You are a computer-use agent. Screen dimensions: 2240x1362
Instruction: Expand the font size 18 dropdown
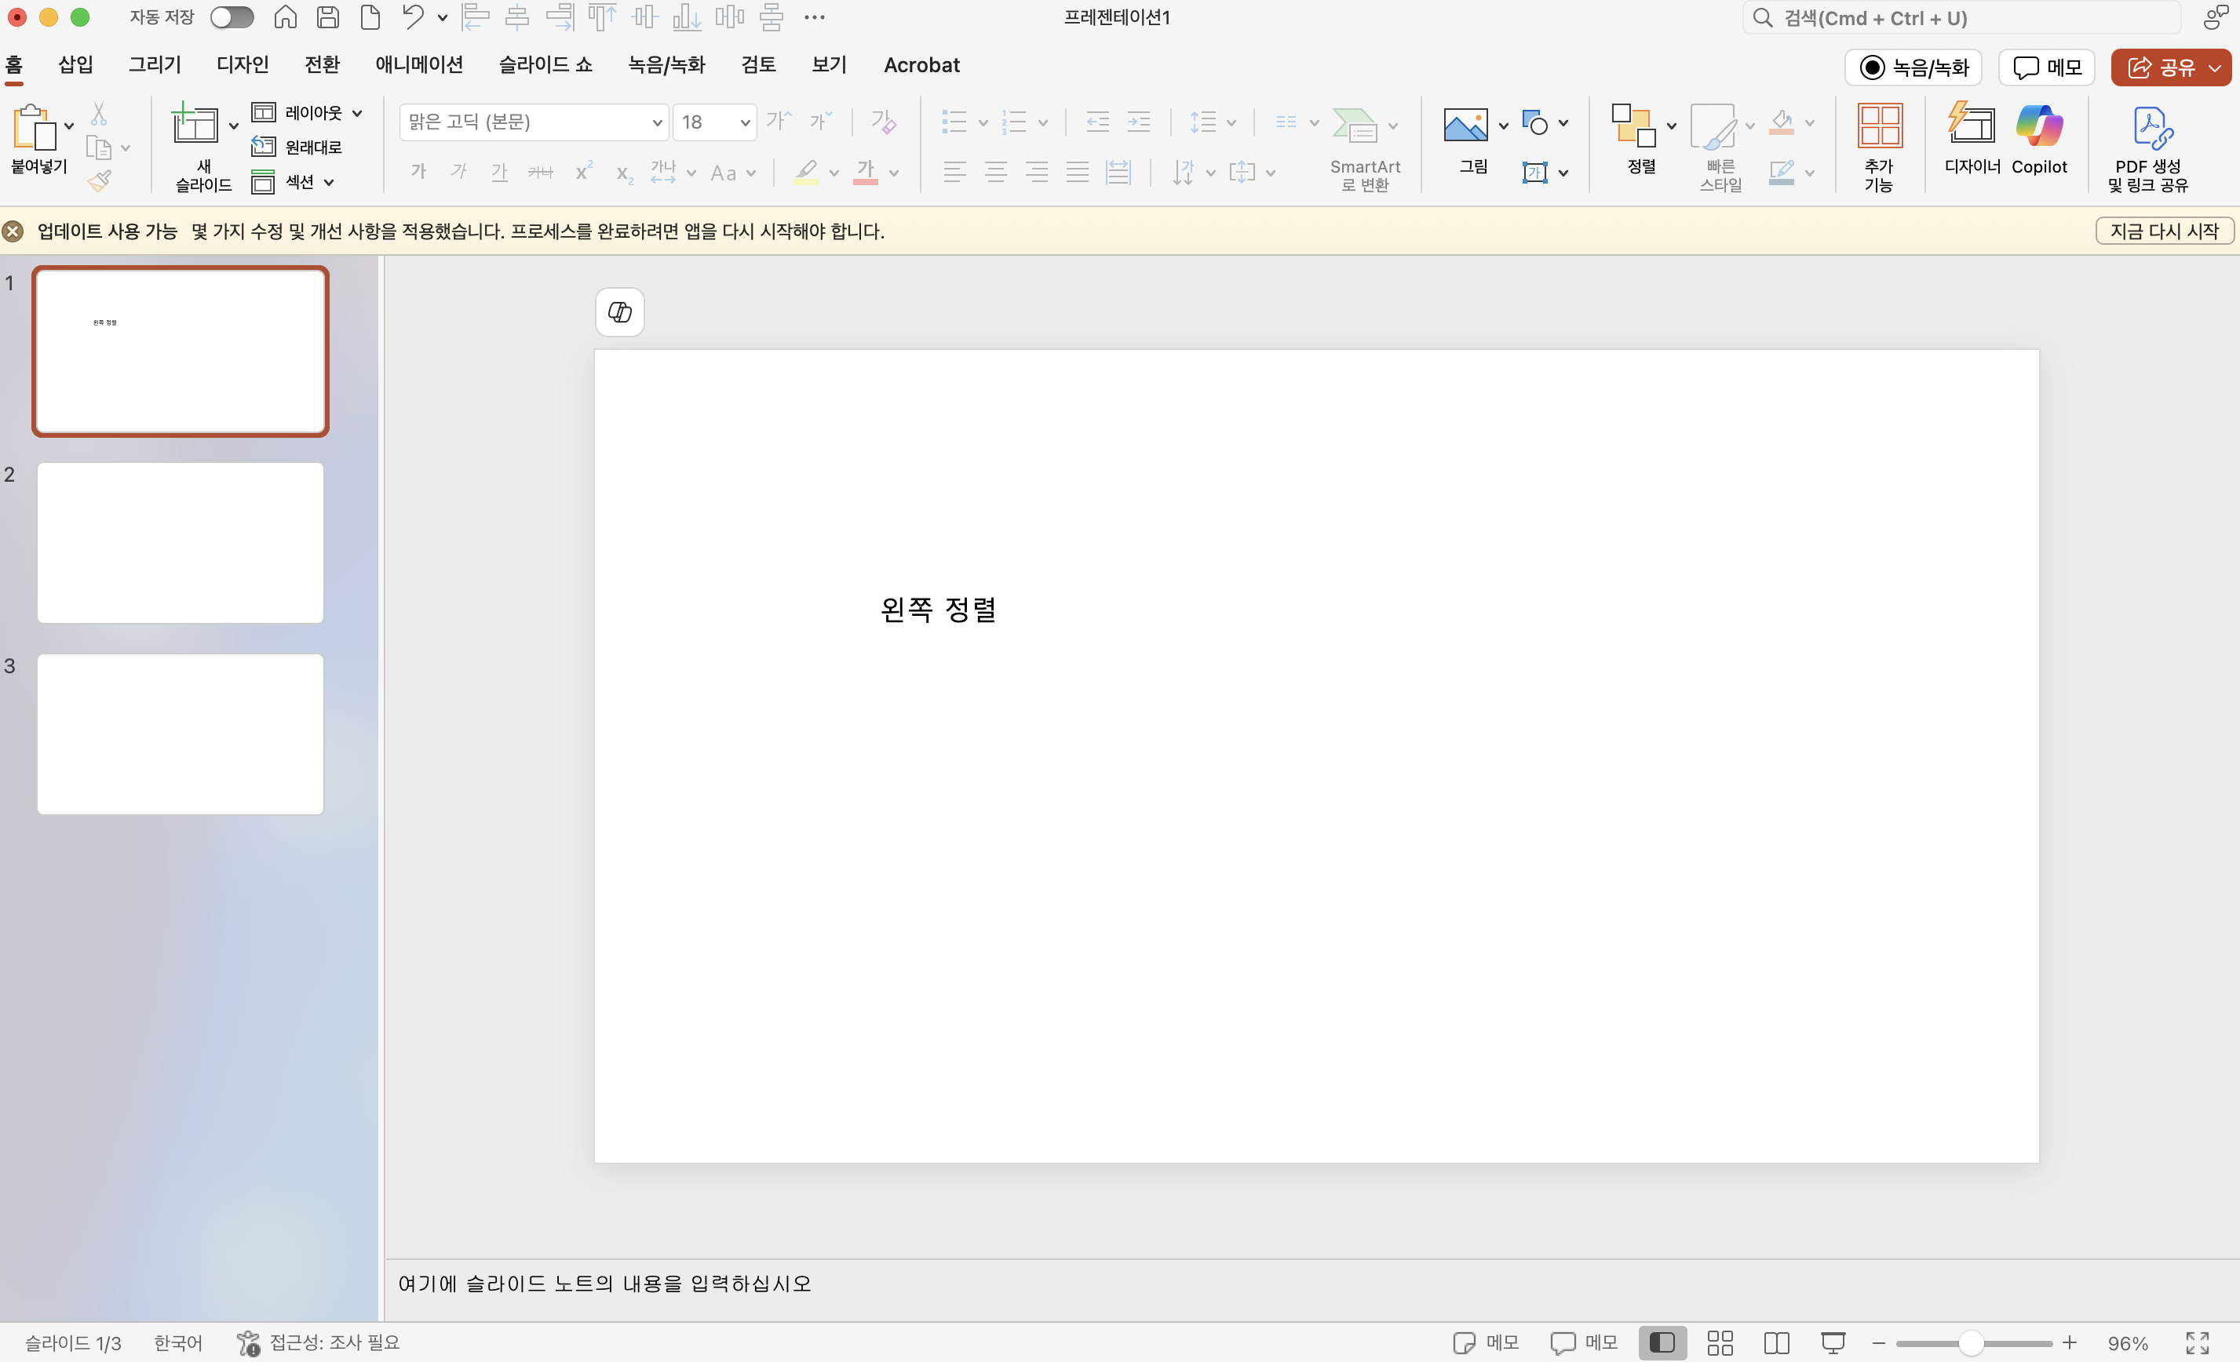point(745,122)
